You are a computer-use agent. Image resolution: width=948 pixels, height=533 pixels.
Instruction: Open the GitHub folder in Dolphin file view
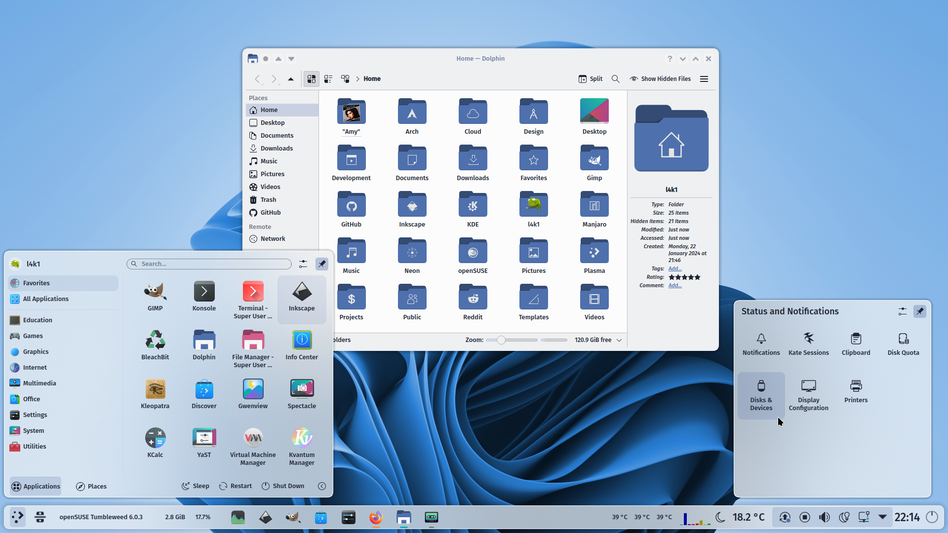351,210
